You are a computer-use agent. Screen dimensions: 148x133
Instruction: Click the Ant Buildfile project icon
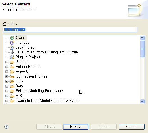[12, 52]
